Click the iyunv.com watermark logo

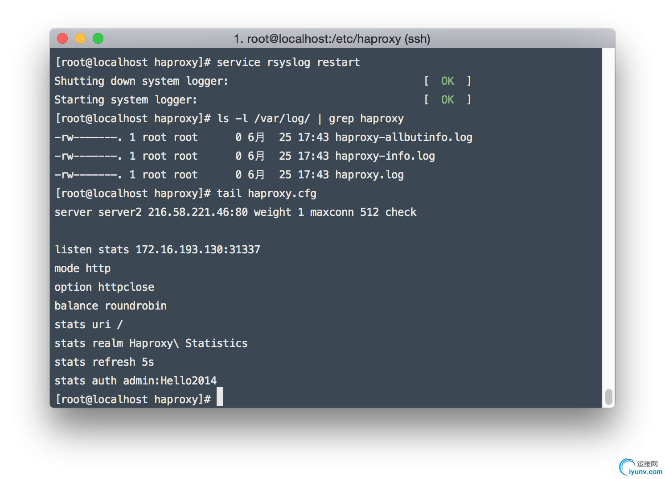640,467
